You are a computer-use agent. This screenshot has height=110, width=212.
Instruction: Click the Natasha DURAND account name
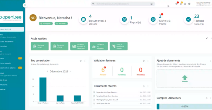(x=203, y=3)
